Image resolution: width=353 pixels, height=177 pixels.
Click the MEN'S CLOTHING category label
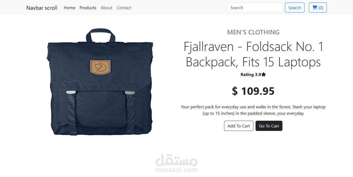253,32
